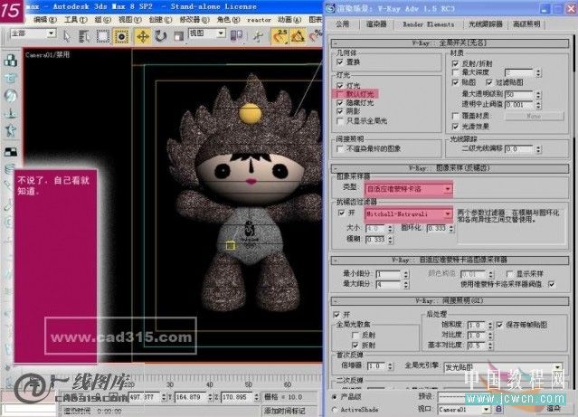Collapse the V-Ray 全局开关 rollout header

[x=450, y=43]
